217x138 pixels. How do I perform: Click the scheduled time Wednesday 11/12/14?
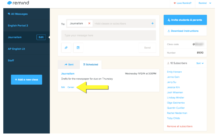141,73
